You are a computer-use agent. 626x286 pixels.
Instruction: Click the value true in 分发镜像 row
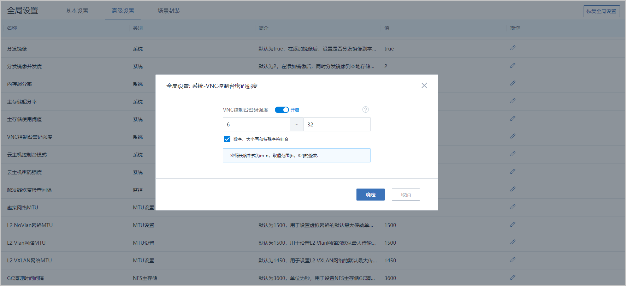click(389, 49)
